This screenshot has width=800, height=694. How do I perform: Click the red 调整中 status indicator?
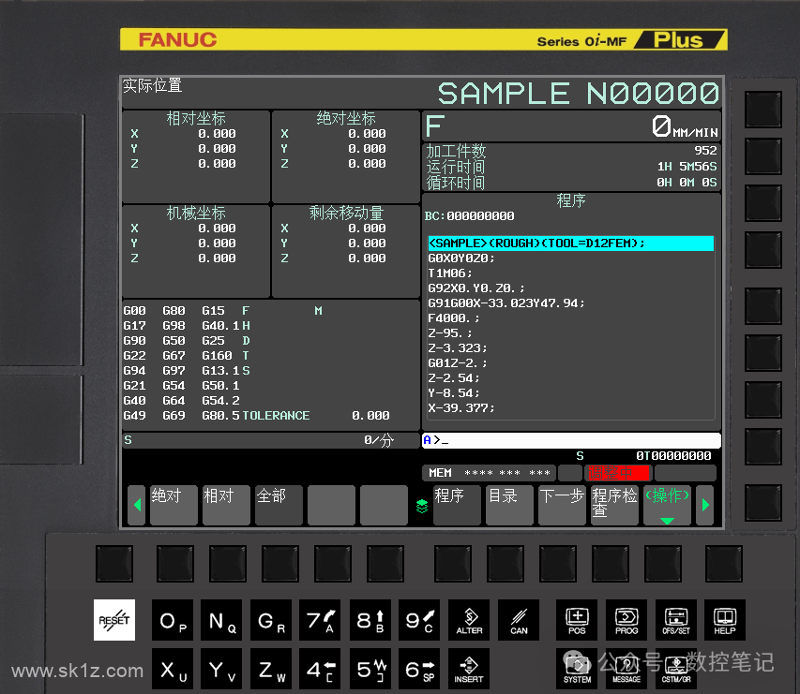[x=617, y=473]
